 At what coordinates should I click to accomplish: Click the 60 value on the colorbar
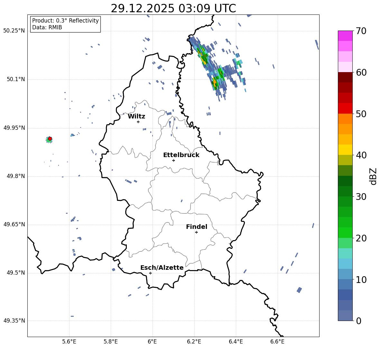361,72
